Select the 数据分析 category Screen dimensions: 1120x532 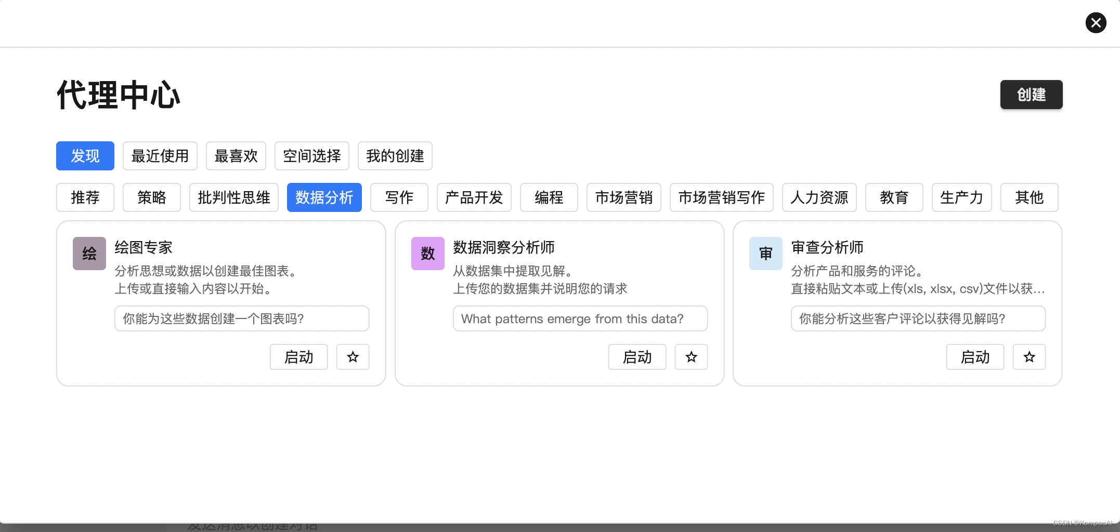pyautogui.click(x=324, y=197)
